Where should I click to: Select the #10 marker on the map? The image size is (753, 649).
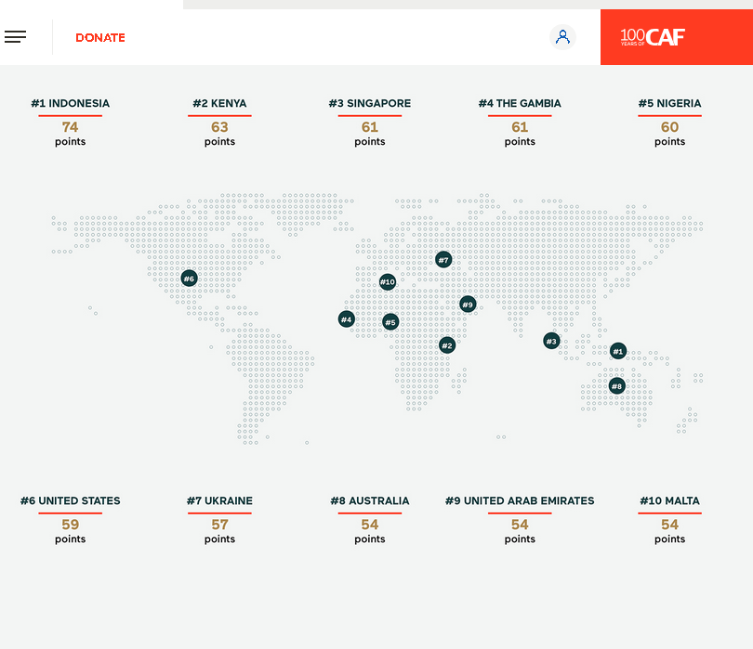pos(388,281)
